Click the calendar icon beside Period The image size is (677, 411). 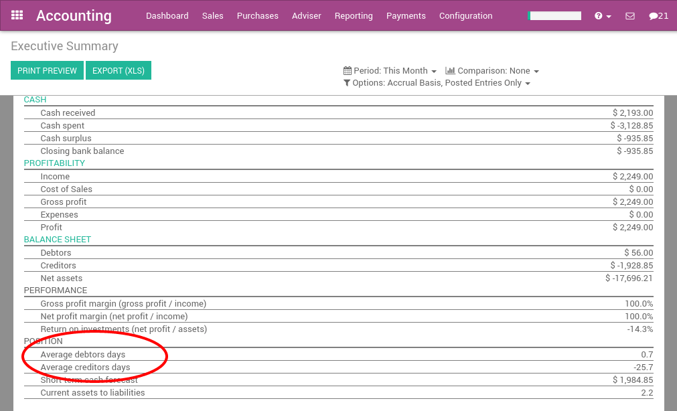pyautogui.click(x=349, y=70)
